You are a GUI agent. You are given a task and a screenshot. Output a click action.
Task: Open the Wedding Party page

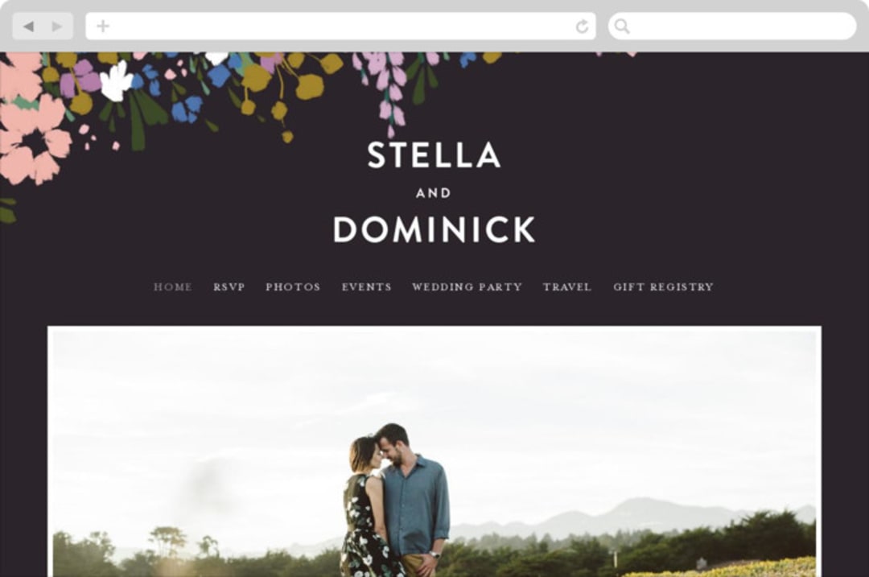point(467,287)
